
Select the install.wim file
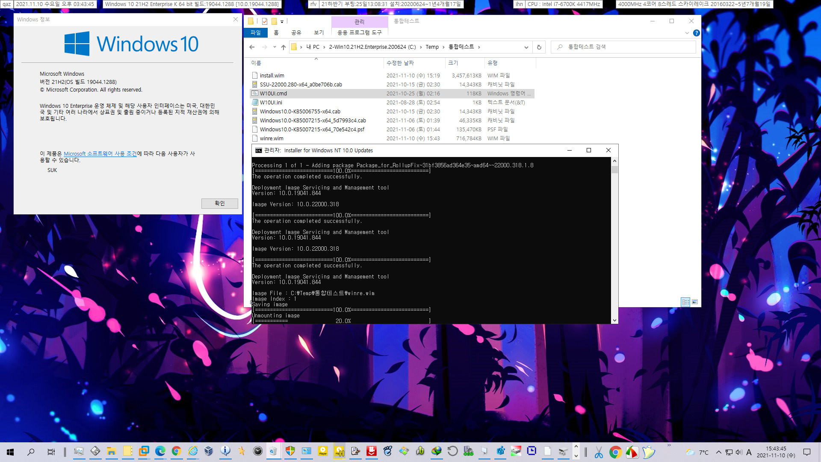272,76
